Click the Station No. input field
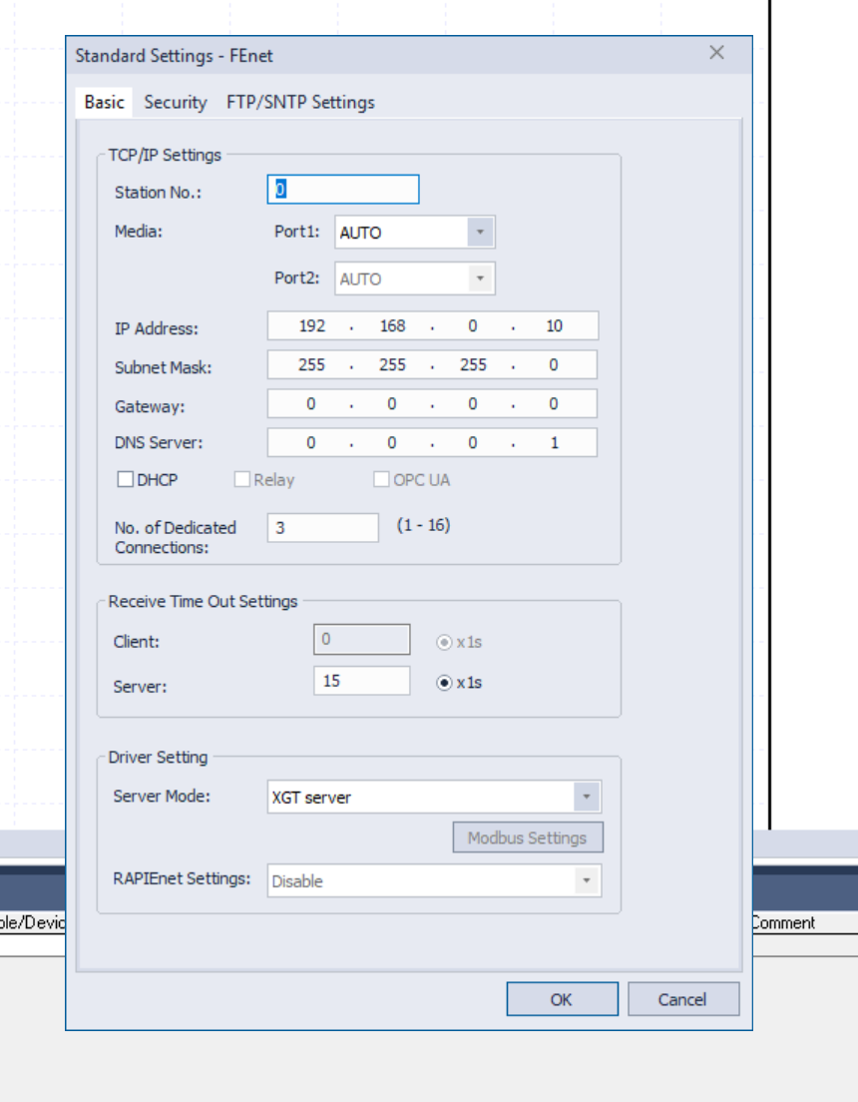Screen dimensions: 858x1102 point(342,189)
